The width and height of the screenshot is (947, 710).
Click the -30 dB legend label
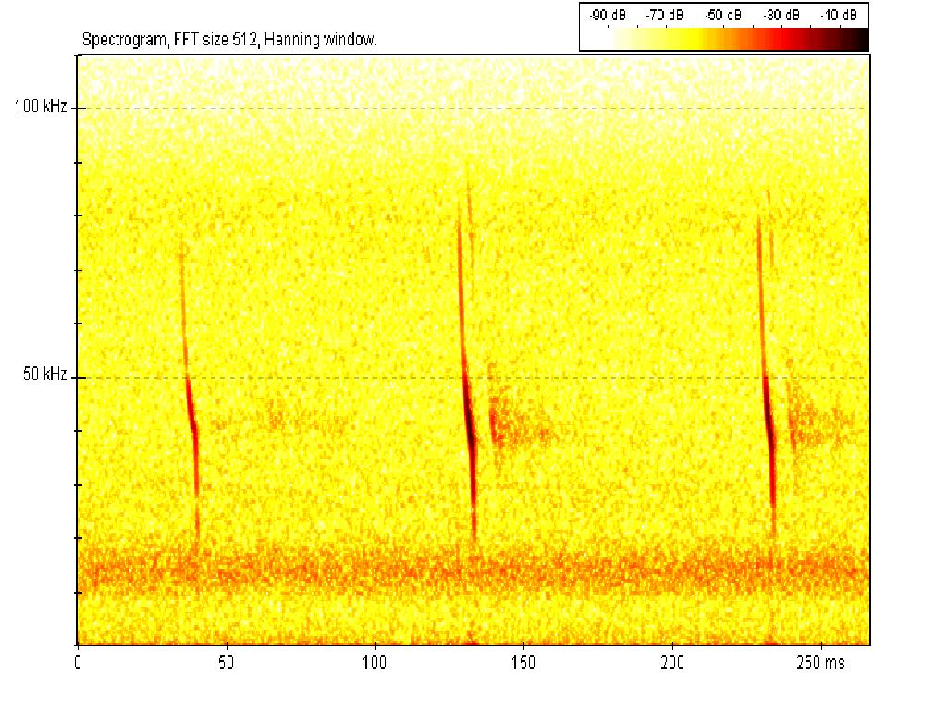[x=781, y=15]
